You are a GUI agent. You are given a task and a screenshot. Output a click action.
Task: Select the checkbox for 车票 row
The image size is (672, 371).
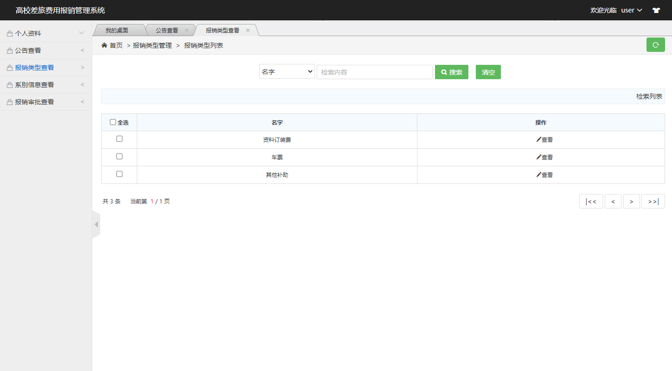coord(119,157)
